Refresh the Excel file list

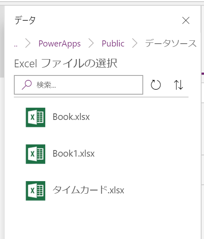click(x=156, y=85)
